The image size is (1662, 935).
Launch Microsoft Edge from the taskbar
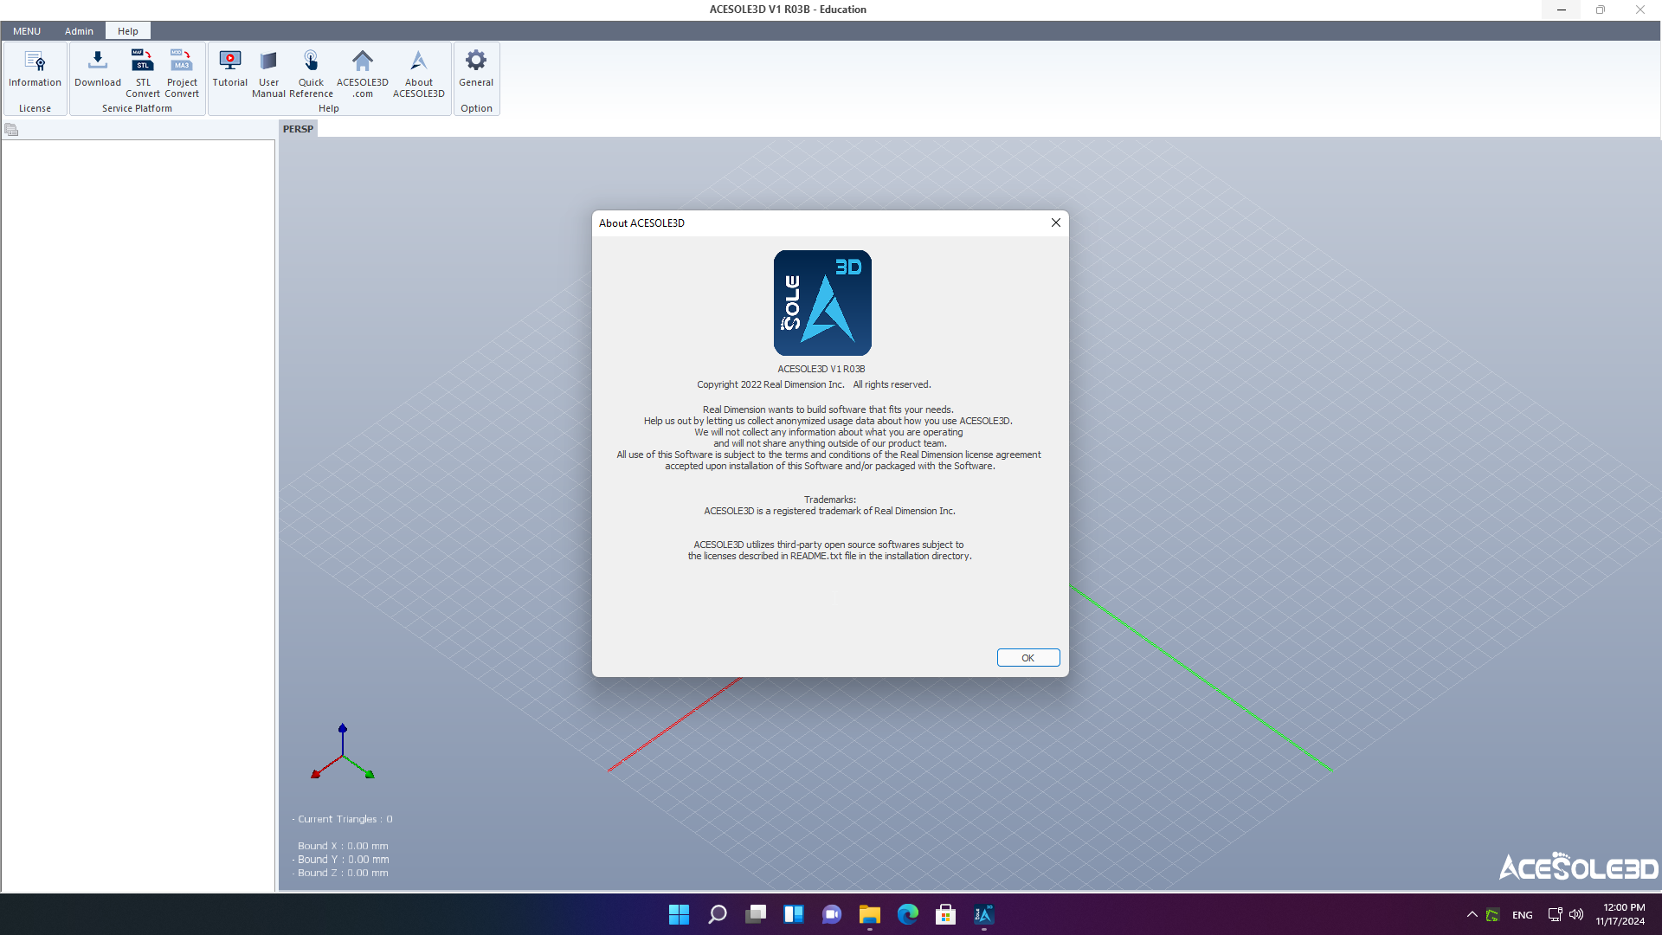[x=908, y=914]
